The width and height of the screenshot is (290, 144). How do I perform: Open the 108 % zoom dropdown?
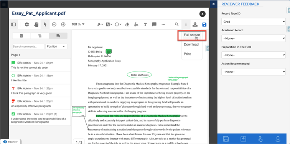tap(78, 24)
